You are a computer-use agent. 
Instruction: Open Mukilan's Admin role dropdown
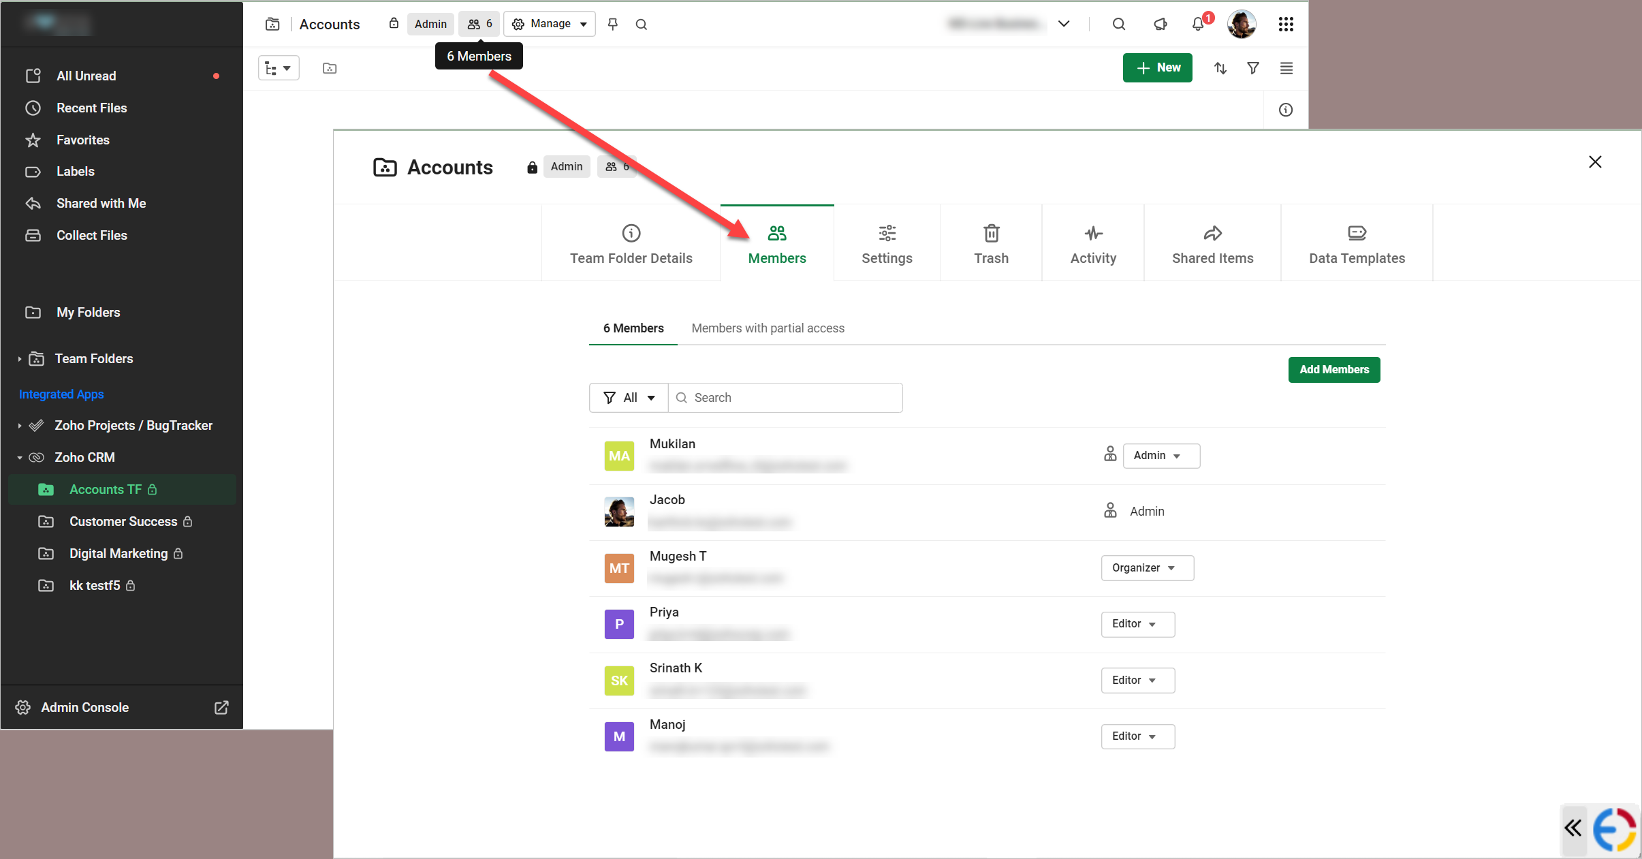(x=1161, y=456)
